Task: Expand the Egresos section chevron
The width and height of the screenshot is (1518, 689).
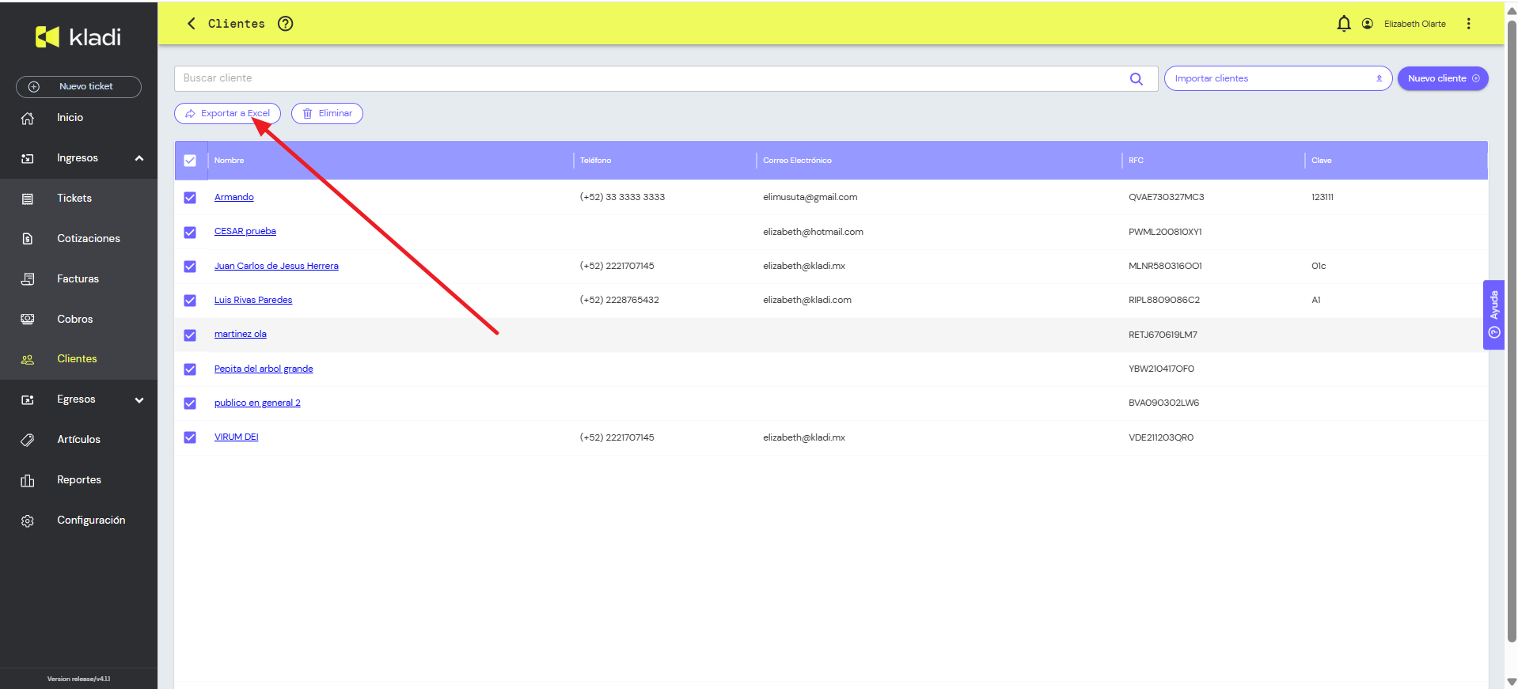Action: pos(139,399)
